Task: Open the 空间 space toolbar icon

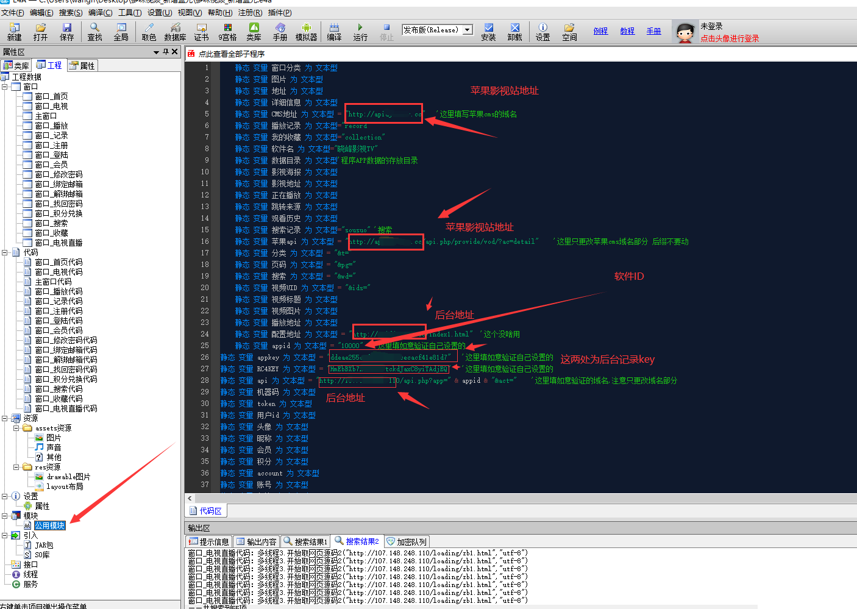Action: point(569,32)
